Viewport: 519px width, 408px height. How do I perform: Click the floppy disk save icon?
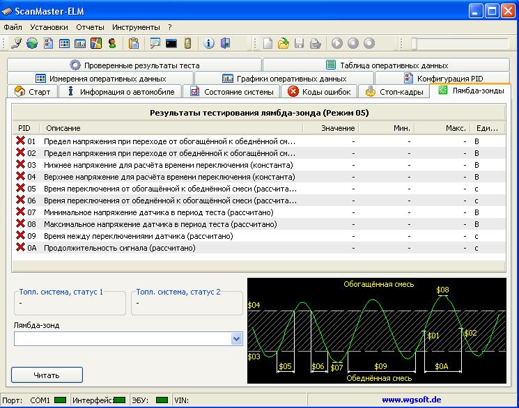click(x=300, y=43)
